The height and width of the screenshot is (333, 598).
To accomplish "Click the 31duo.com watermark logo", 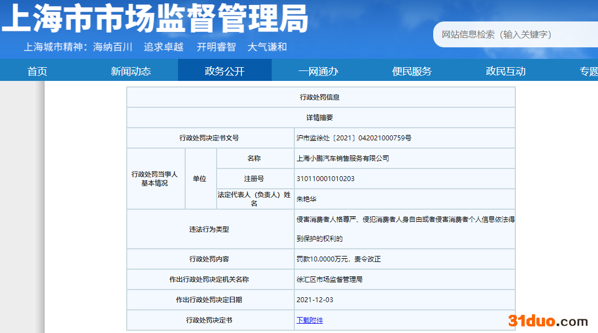I will 548,321.
